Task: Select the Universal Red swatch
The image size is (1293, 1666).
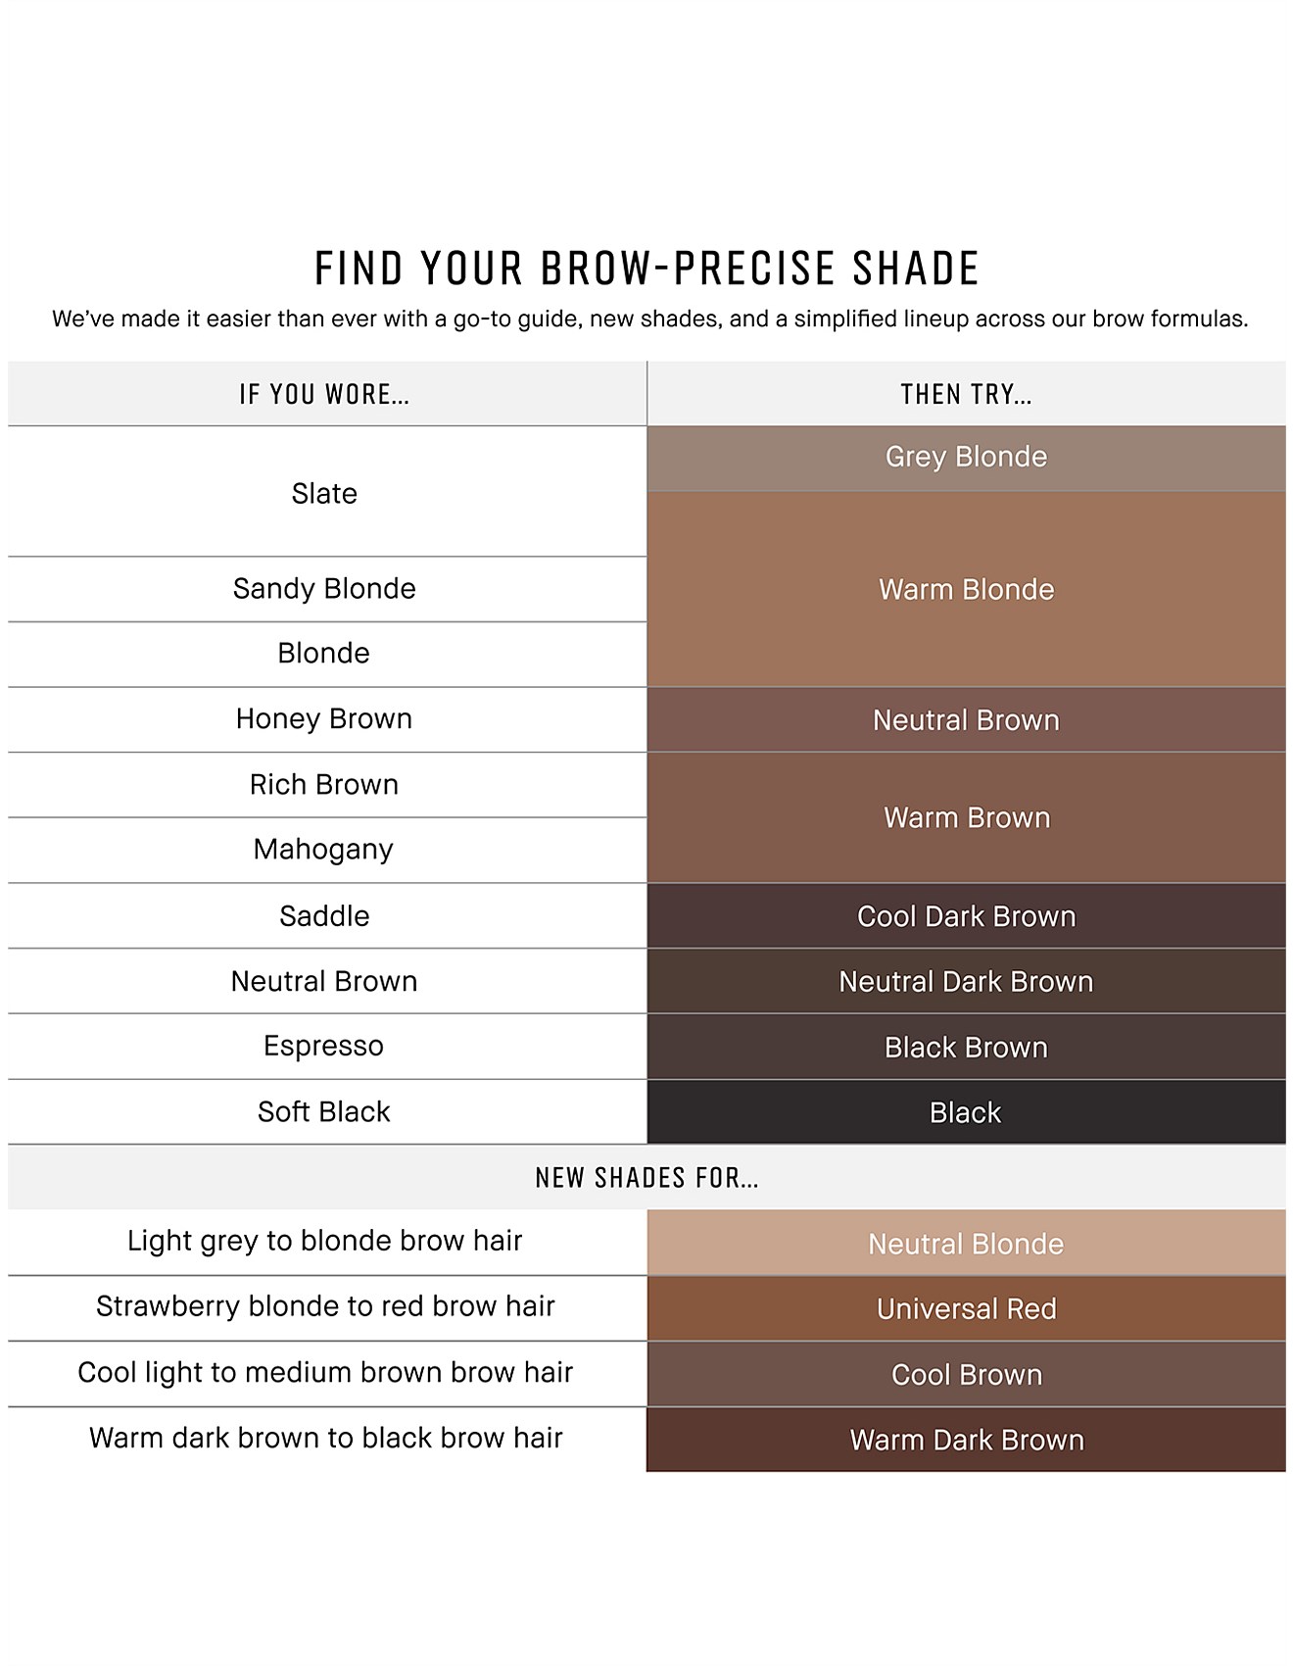Action: coord(966,1308)
